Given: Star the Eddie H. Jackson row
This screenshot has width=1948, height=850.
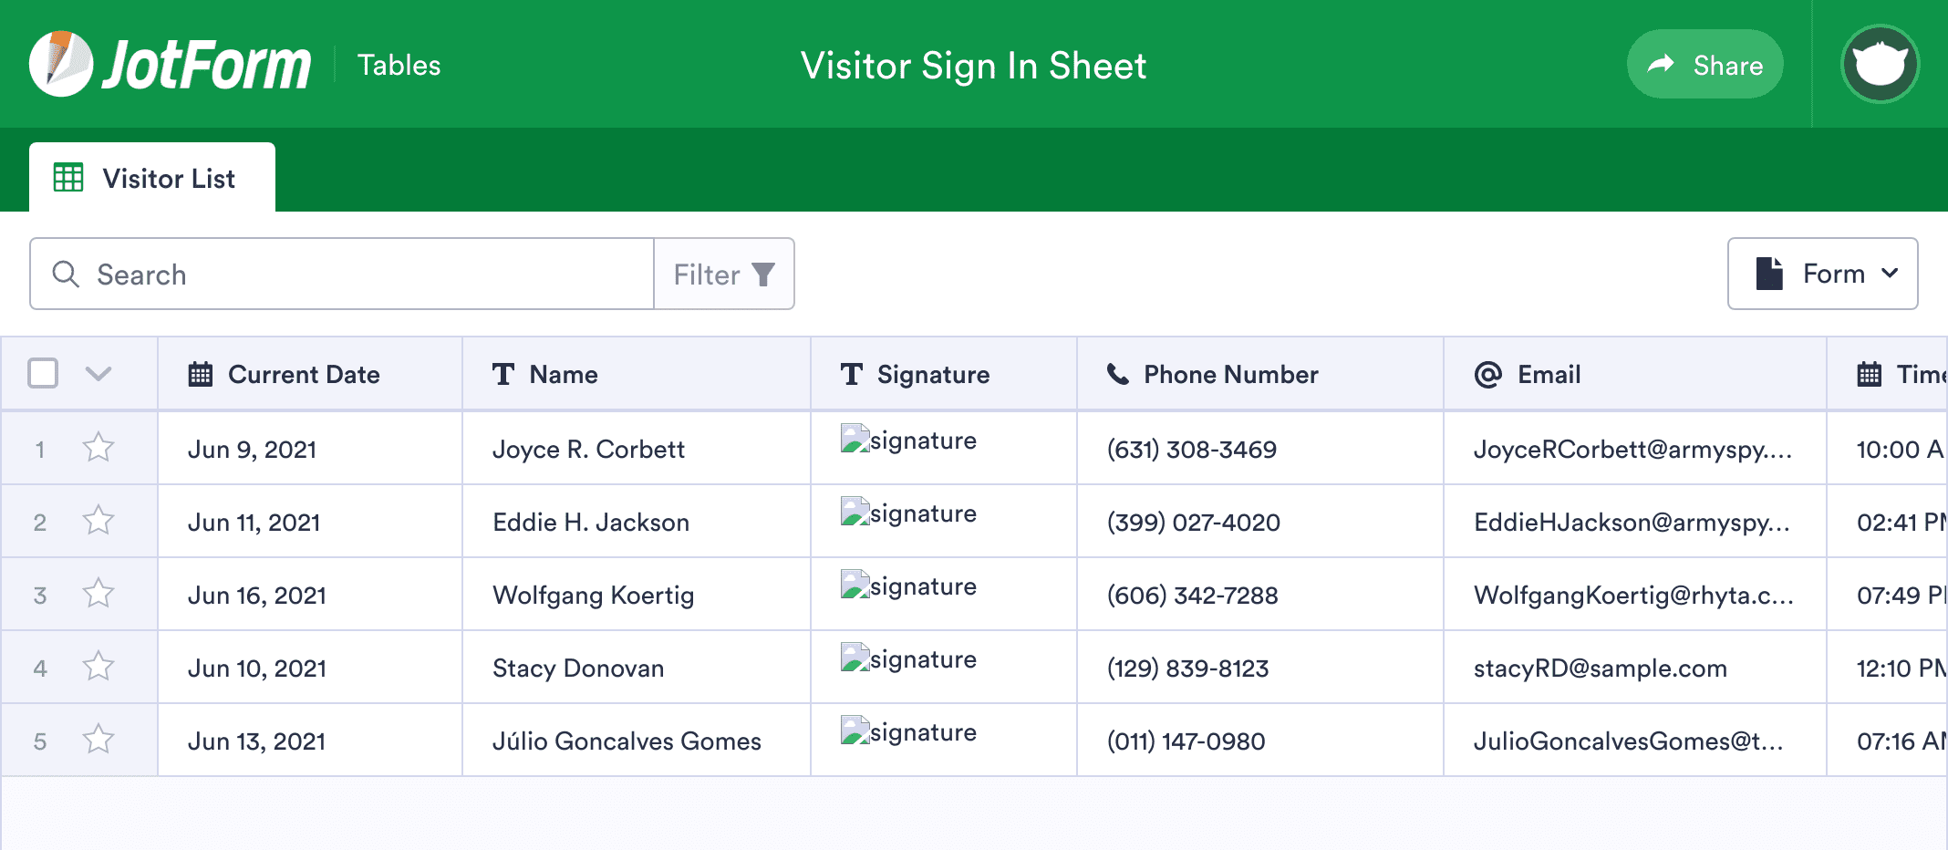Looking at the screenshot, I should click(98, 521).
